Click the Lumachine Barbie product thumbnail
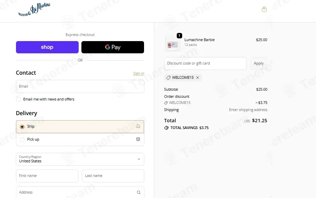The width and height of the screenshot is (316, 198). [173, 43]
